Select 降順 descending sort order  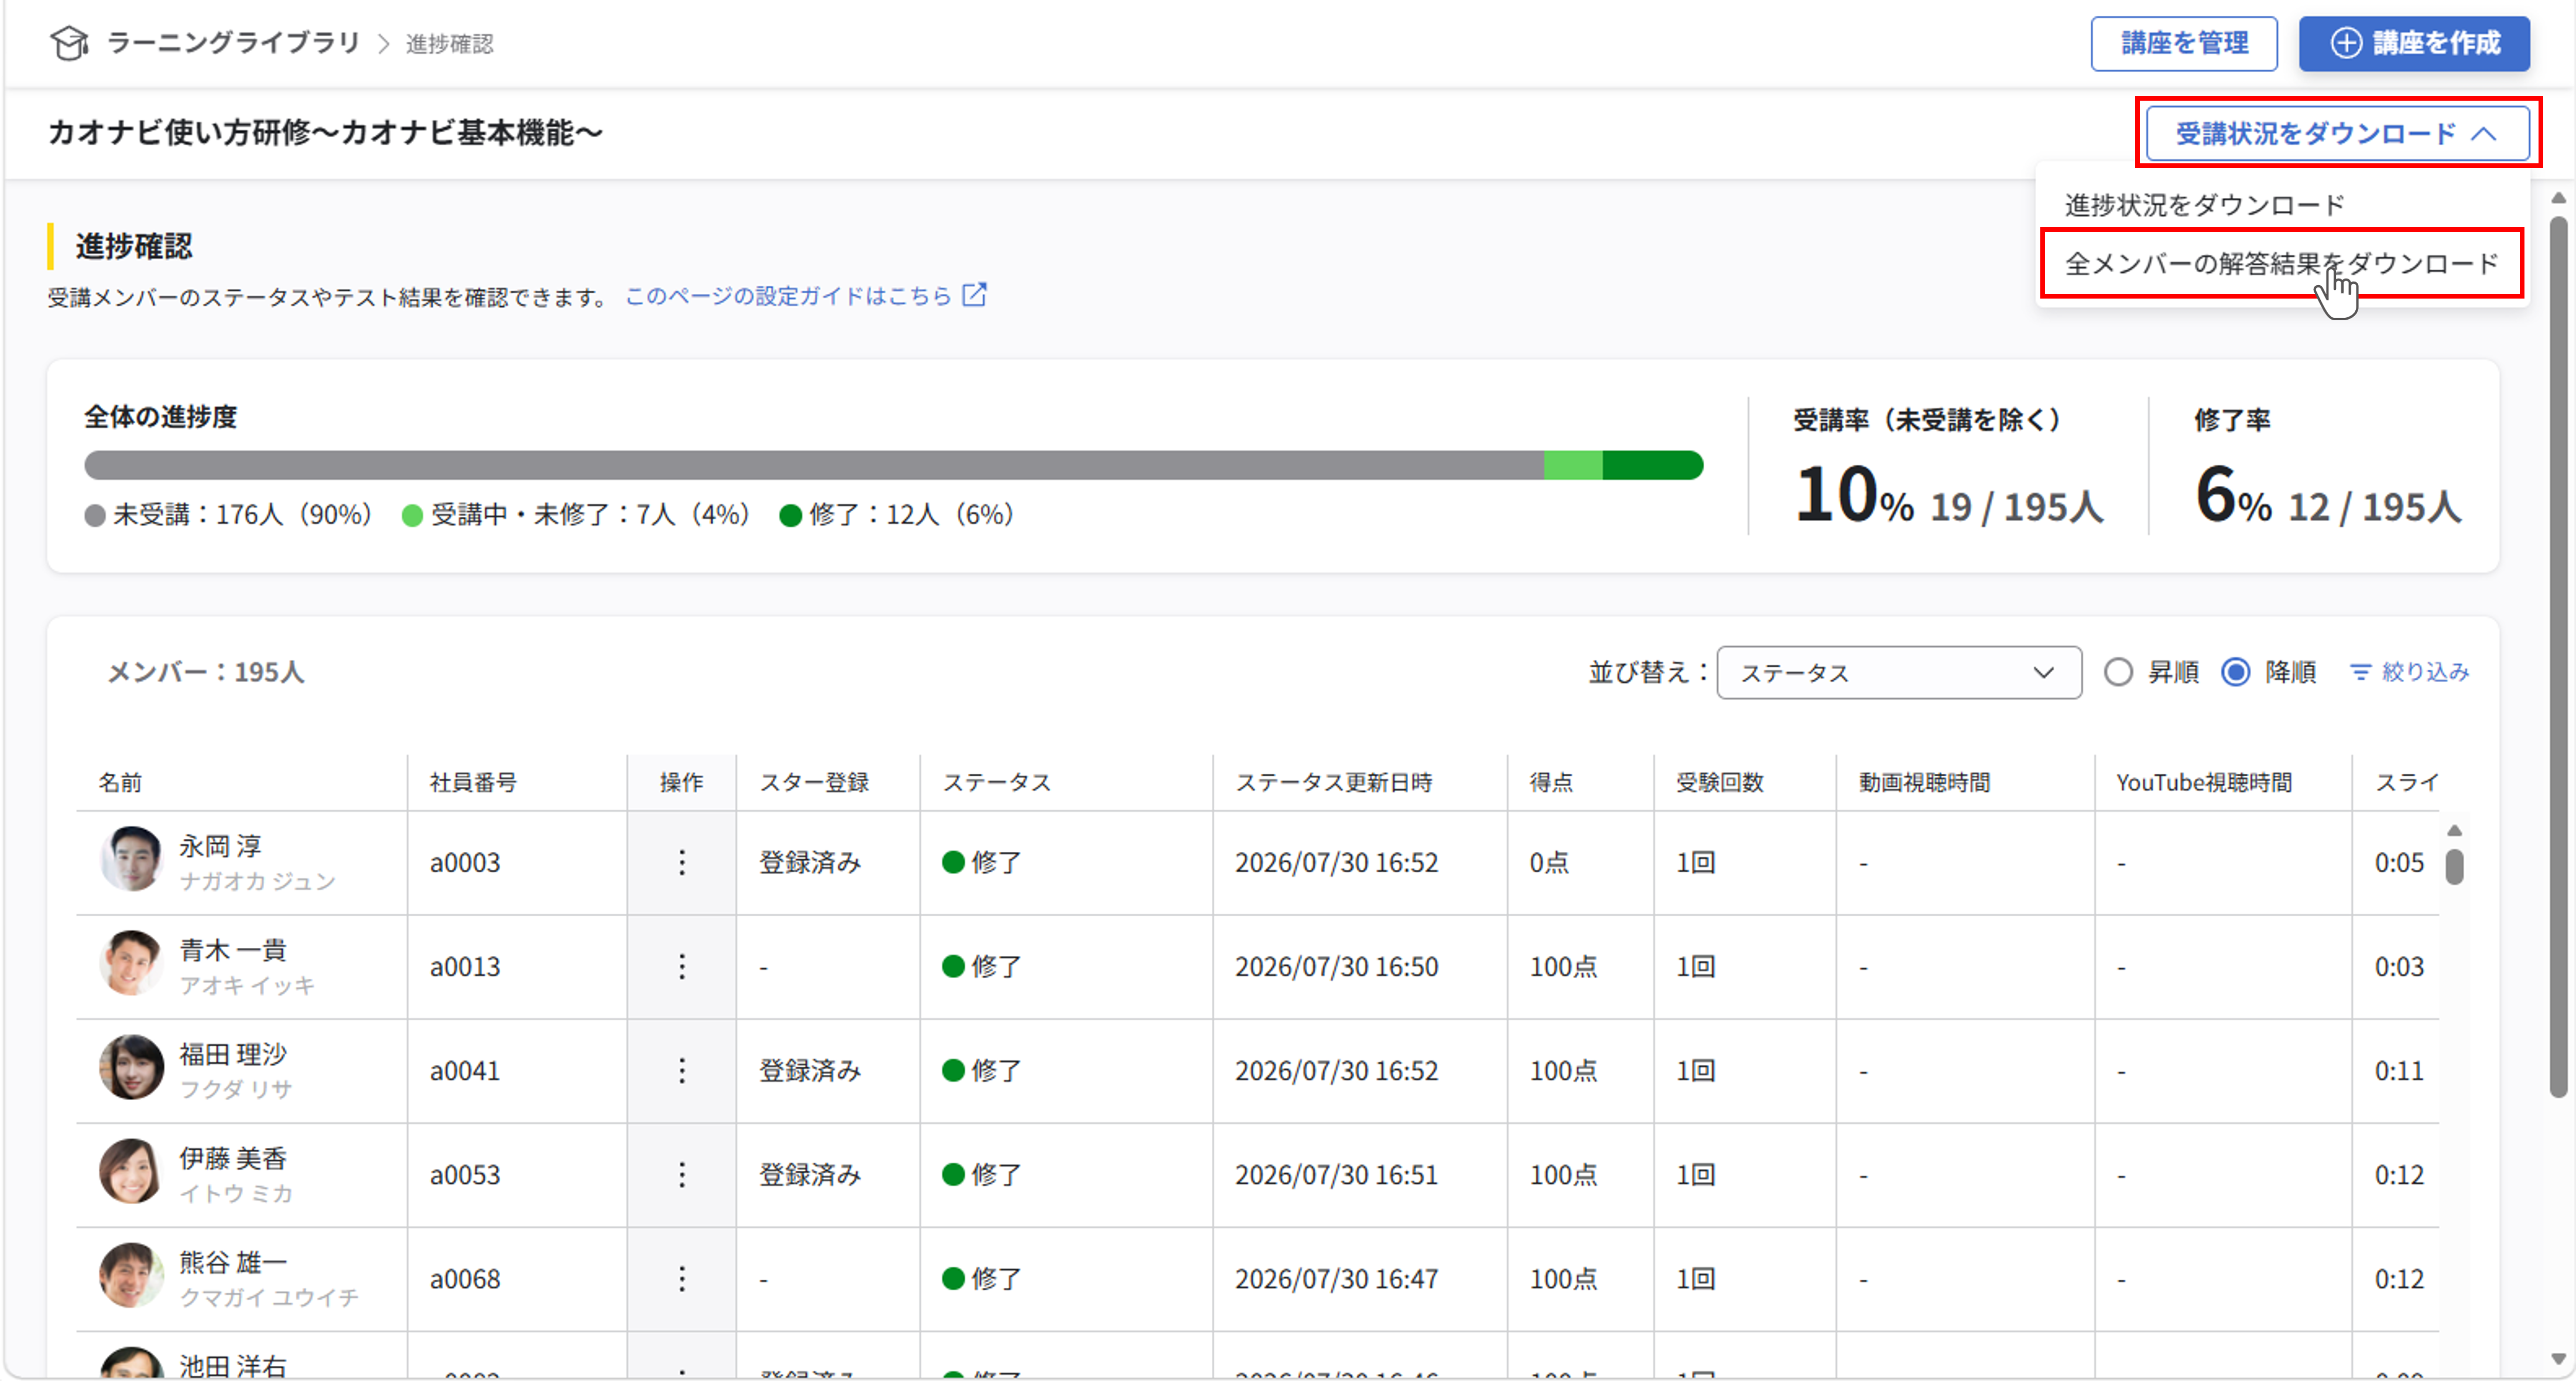pyautogui.click(x=2236, y=672)
